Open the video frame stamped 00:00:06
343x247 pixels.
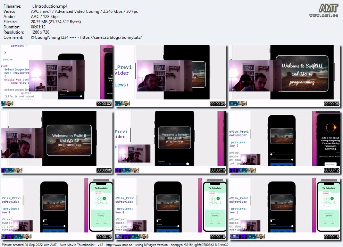285,76
